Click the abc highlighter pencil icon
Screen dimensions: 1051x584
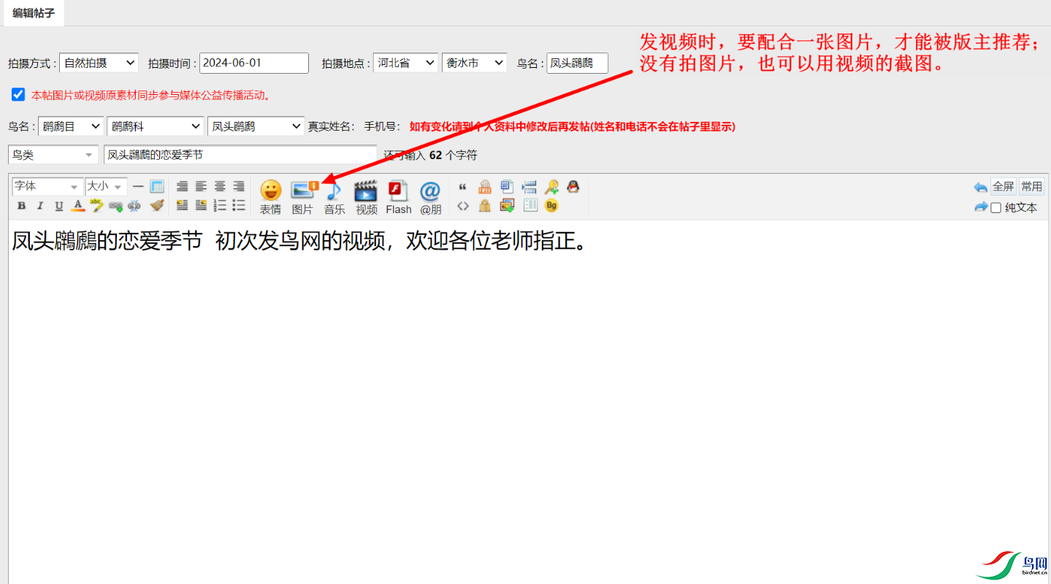[x=96, y=206]
